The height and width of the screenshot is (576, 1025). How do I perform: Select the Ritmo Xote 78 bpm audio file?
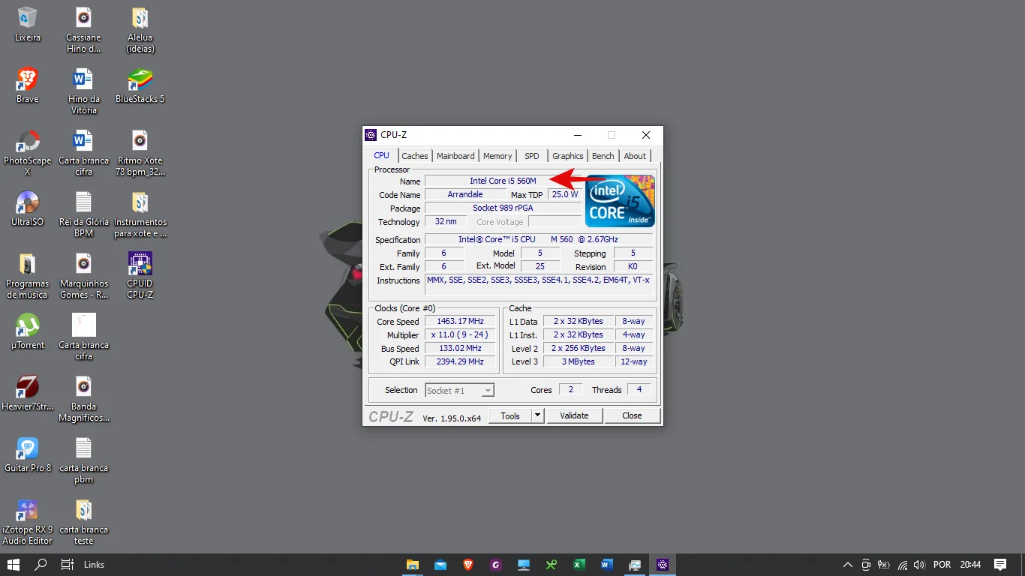pyautogui.click(x=140, y=152)
